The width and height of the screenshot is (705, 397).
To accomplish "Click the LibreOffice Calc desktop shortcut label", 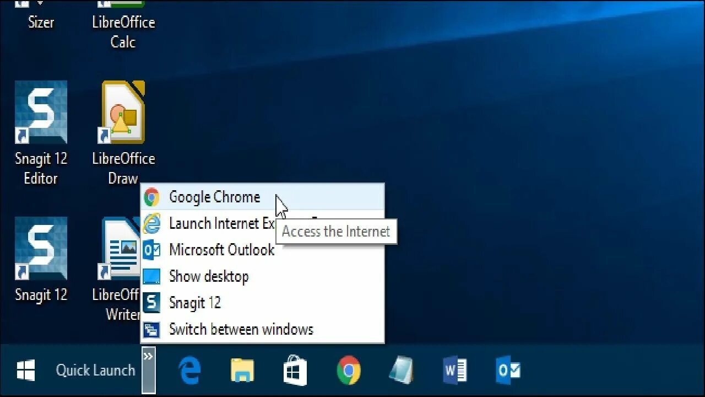I will 123,32.
